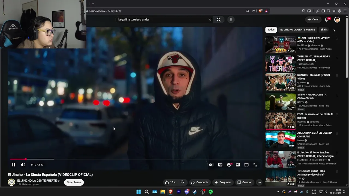
Task: Open options for FRO! la sensacion video
Action: (337, 115)
